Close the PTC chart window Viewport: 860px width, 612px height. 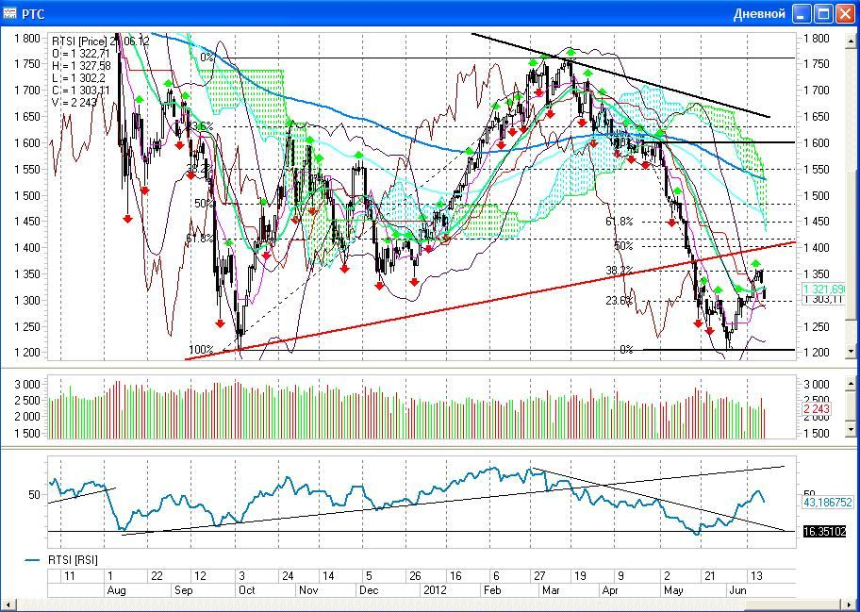point(845,14)
